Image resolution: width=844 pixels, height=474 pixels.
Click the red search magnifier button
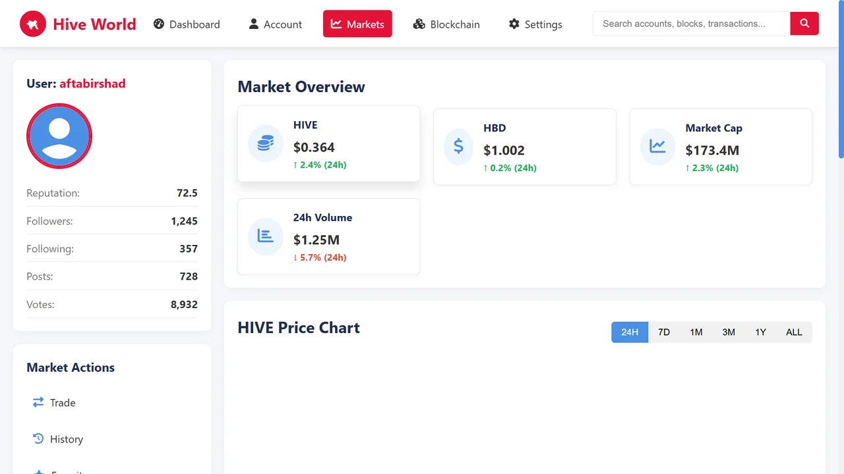[x=804, y=24]
